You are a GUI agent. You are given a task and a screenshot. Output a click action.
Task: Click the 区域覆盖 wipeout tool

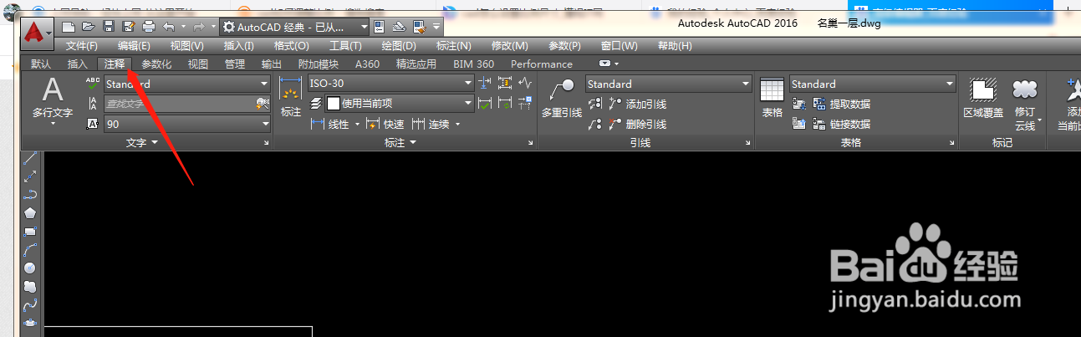pos(983,97)
